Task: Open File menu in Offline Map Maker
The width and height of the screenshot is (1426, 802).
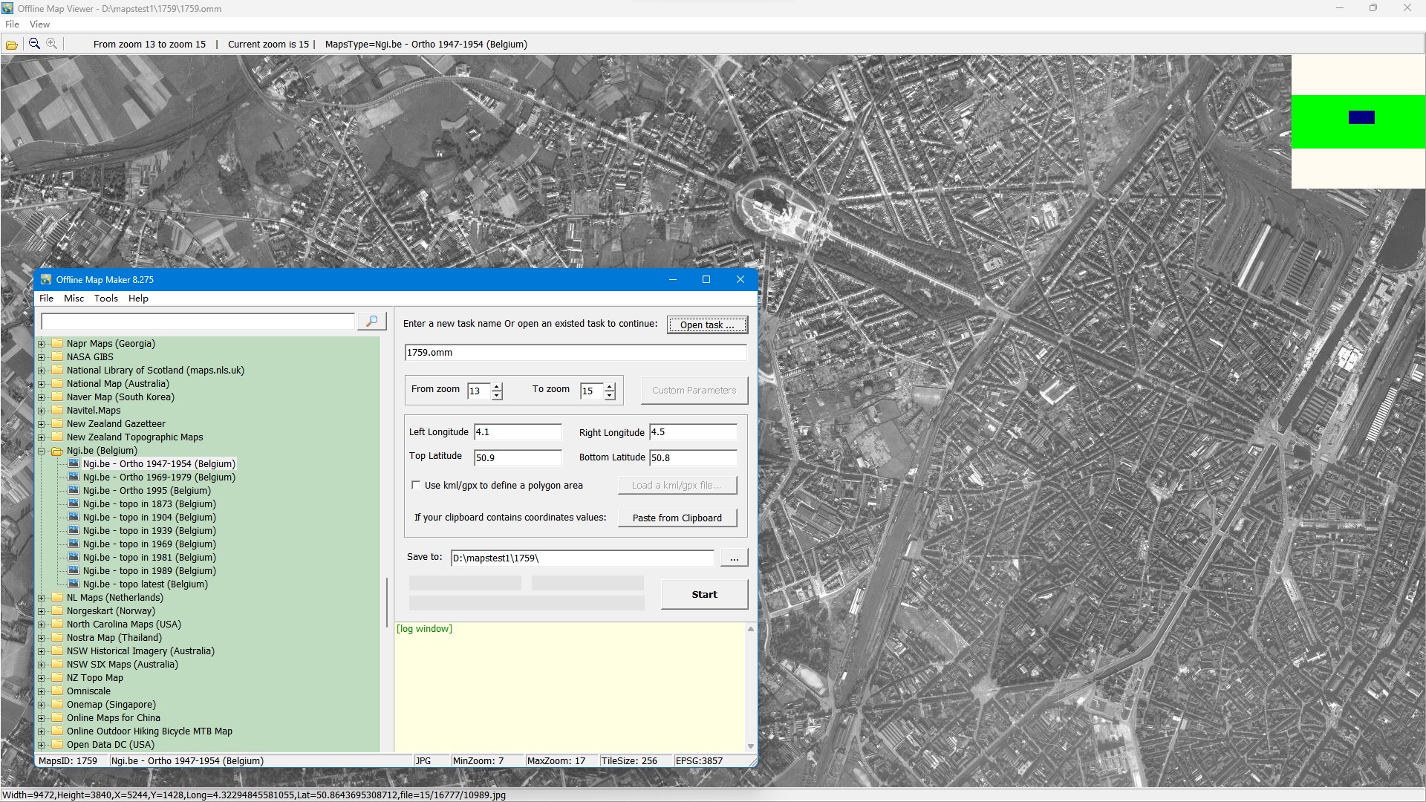Action: (46, 298)
